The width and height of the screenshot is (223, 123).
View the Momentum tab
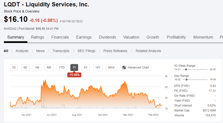tap(203, 37)
